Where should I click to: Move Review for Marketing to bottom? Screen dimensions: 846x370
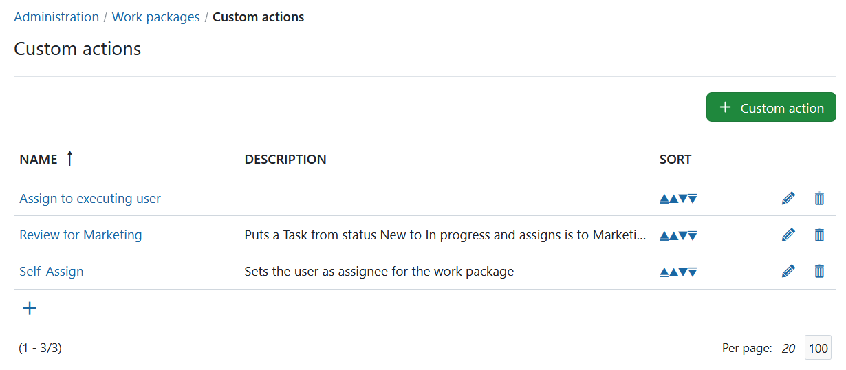(x=693, y=235)
